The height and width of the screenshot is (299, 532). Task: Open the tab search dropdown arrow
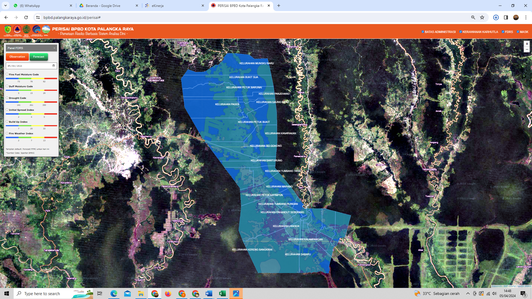coord(5,6)
